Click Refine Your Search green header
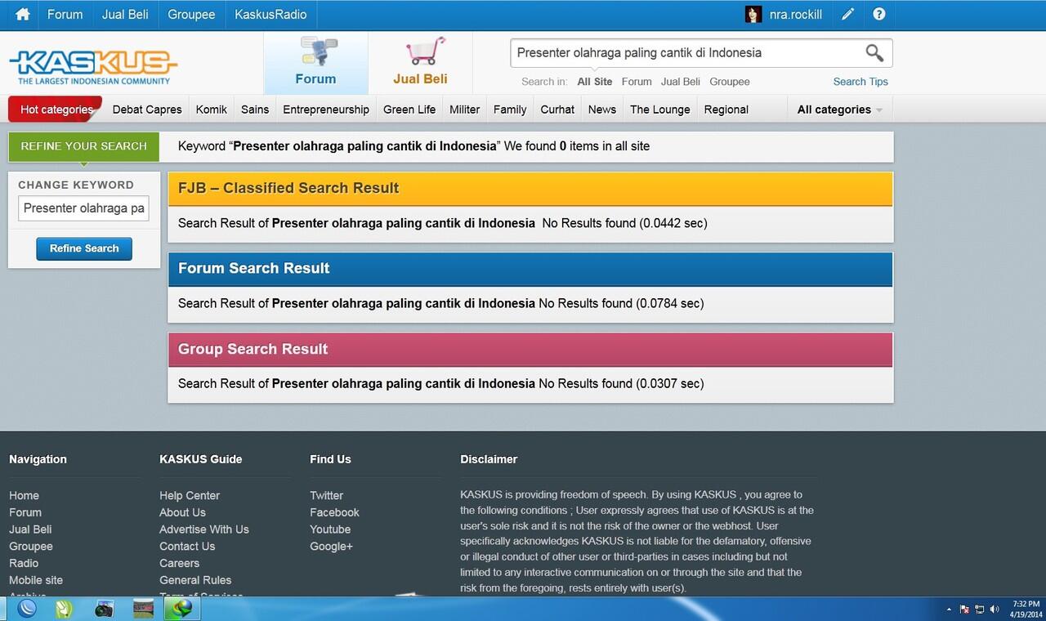 tap(84, 146)
